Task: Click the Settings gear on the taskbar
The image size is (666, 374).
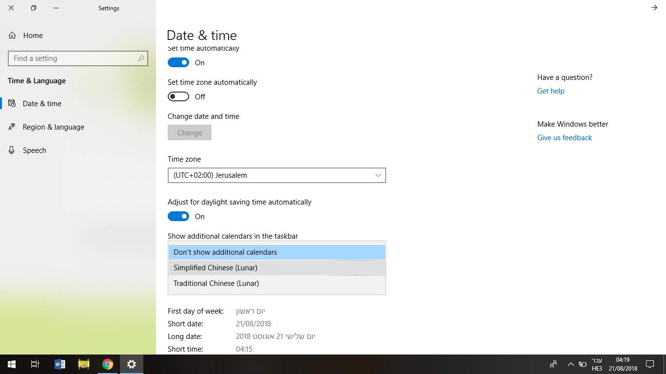Action: 132,364
